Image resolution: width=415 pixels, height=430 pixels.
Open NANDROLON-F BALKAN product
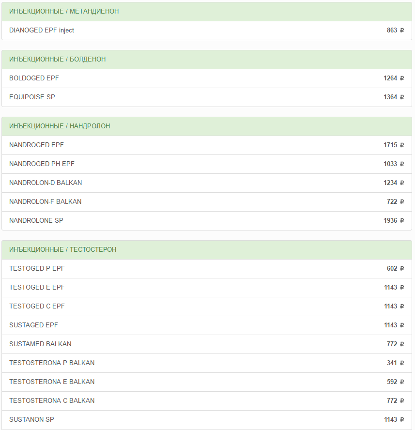tap(45, 202)
